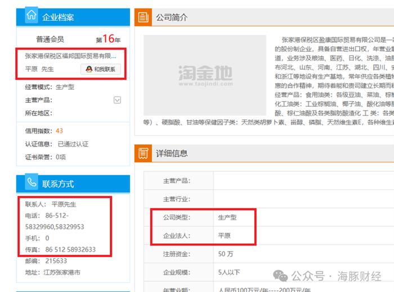Click the 企业规模 value 5人以下

tap(229, 272)
